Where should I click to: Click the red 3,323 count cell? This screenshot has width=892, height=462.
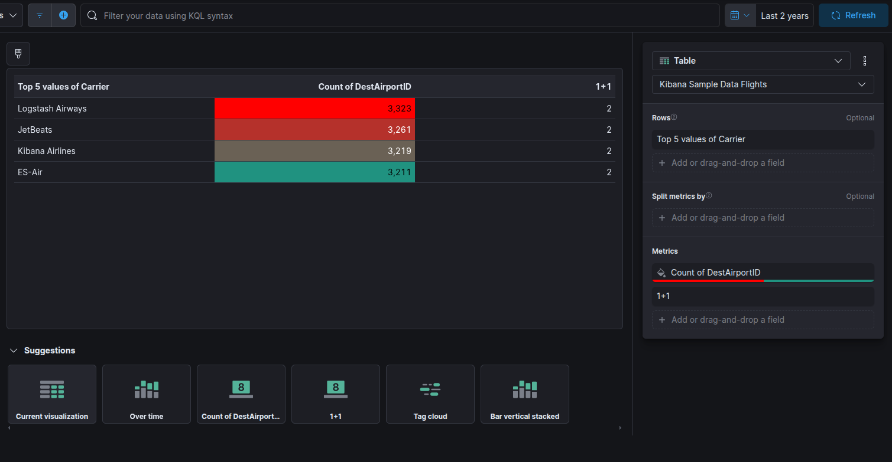314,109
